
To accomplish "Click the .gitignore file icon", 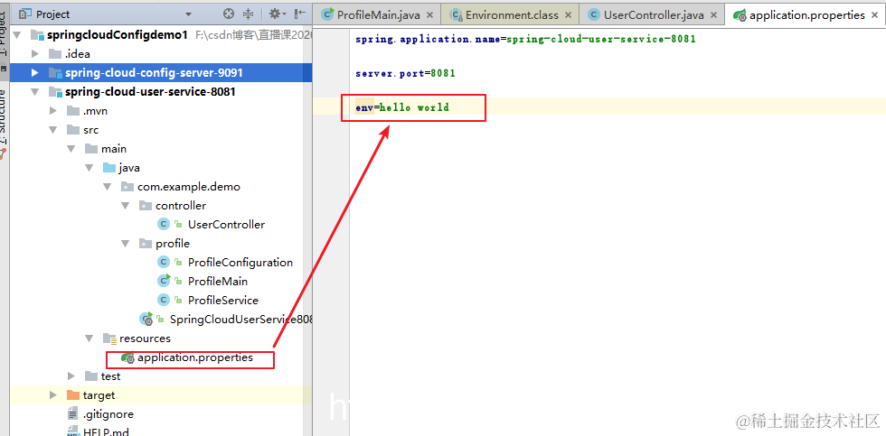I will pos(72,414).
